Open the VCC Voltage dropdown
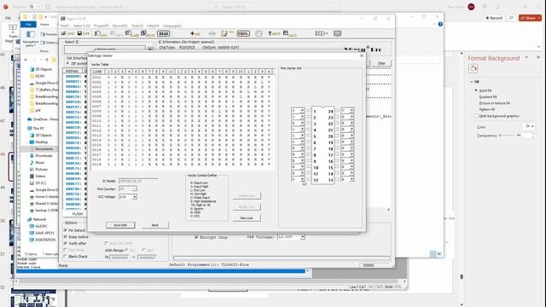 pos(135,197)
